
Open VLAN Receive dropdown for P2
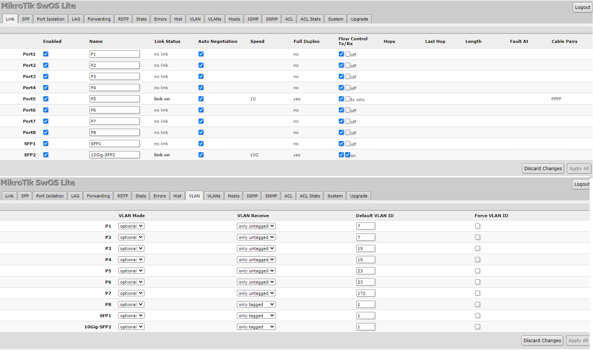pyautogui.click(x=256, y=237)
